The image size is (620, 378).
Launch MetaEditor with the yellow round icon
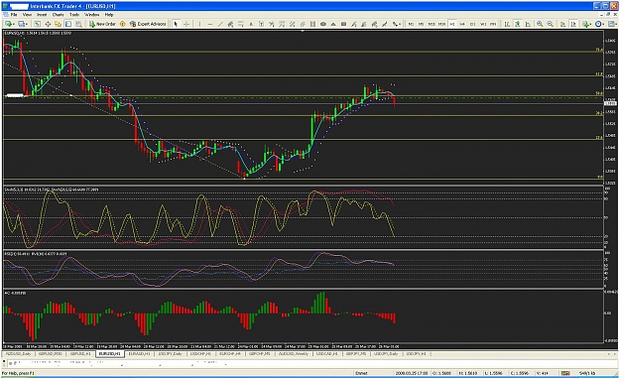[x=123, y=24]
